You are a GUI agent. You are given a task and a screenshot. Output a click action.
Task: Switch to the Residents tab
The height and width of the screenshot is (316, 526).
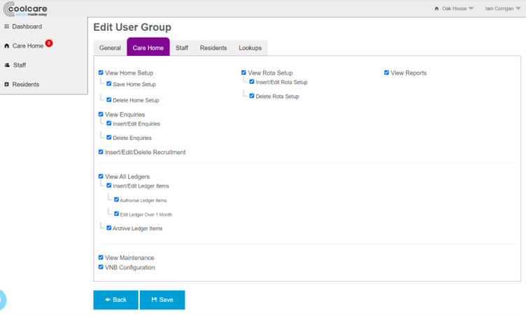(x=213, y=48)
